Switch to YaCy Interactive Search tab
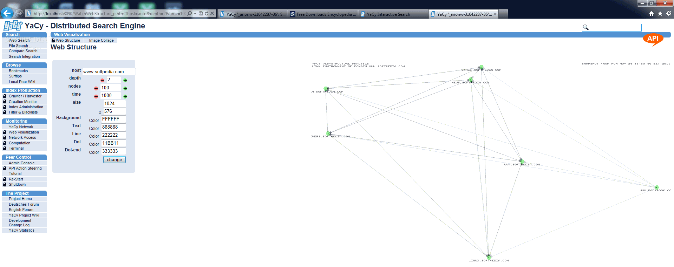Image resolution: width=674 pixels, height=267 pixels. 393,14
